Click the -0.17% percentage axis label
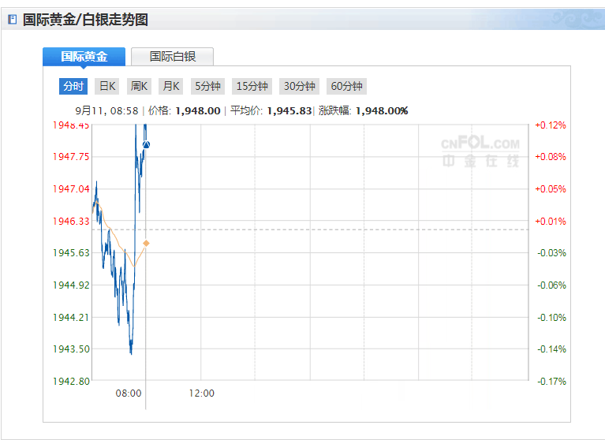 pos(551,382)
